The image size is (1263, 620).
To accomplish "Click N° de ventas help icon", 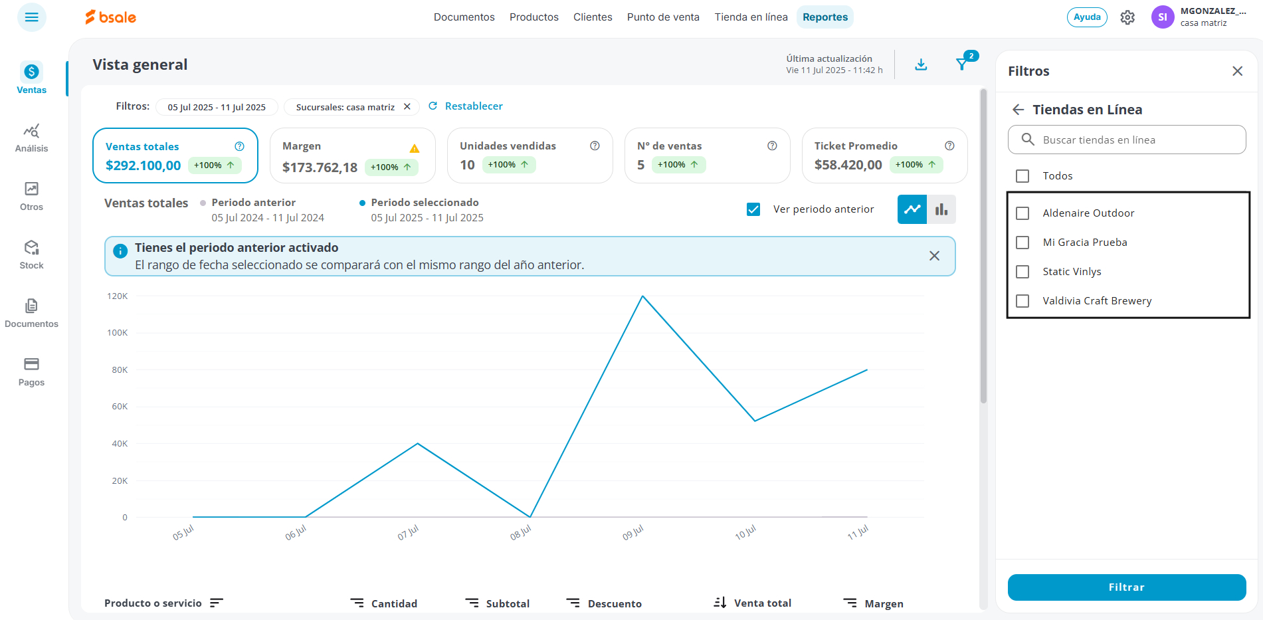I will click(x=772, y=146).
